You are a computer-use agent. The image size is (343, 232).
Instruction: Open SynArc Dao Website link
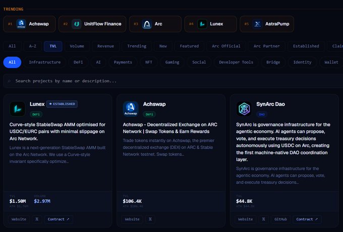pos(246,219)
